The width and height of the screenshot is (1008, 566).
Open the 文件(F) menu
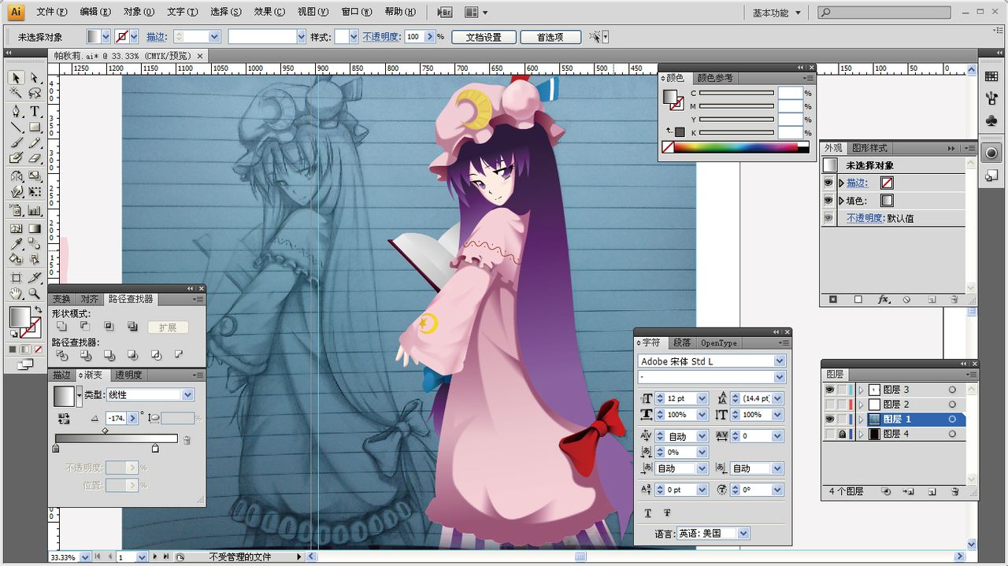pyautogui.click(x=52, y=13)
